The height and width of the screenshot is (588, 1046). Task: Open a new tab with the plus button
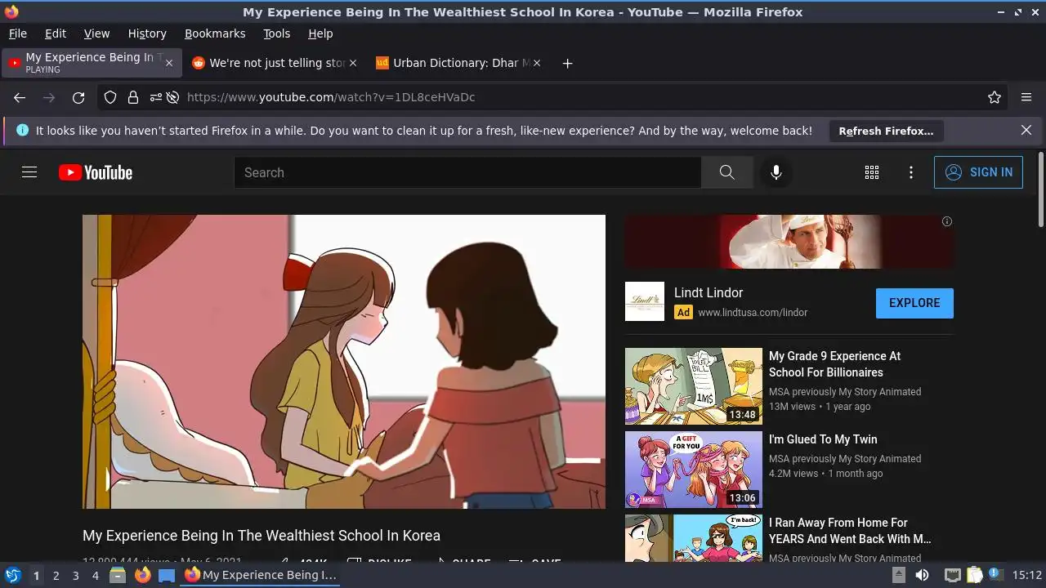click(x=568, y=63)
